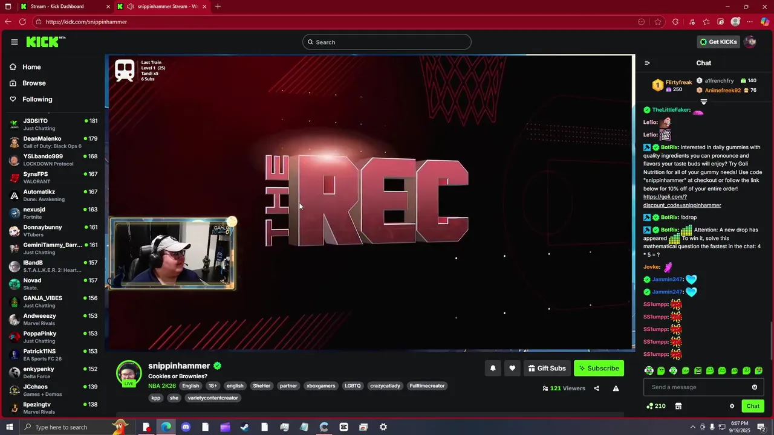Open nexusjd Fortnite channel
The image size is (774, 435).
point(53,213)
